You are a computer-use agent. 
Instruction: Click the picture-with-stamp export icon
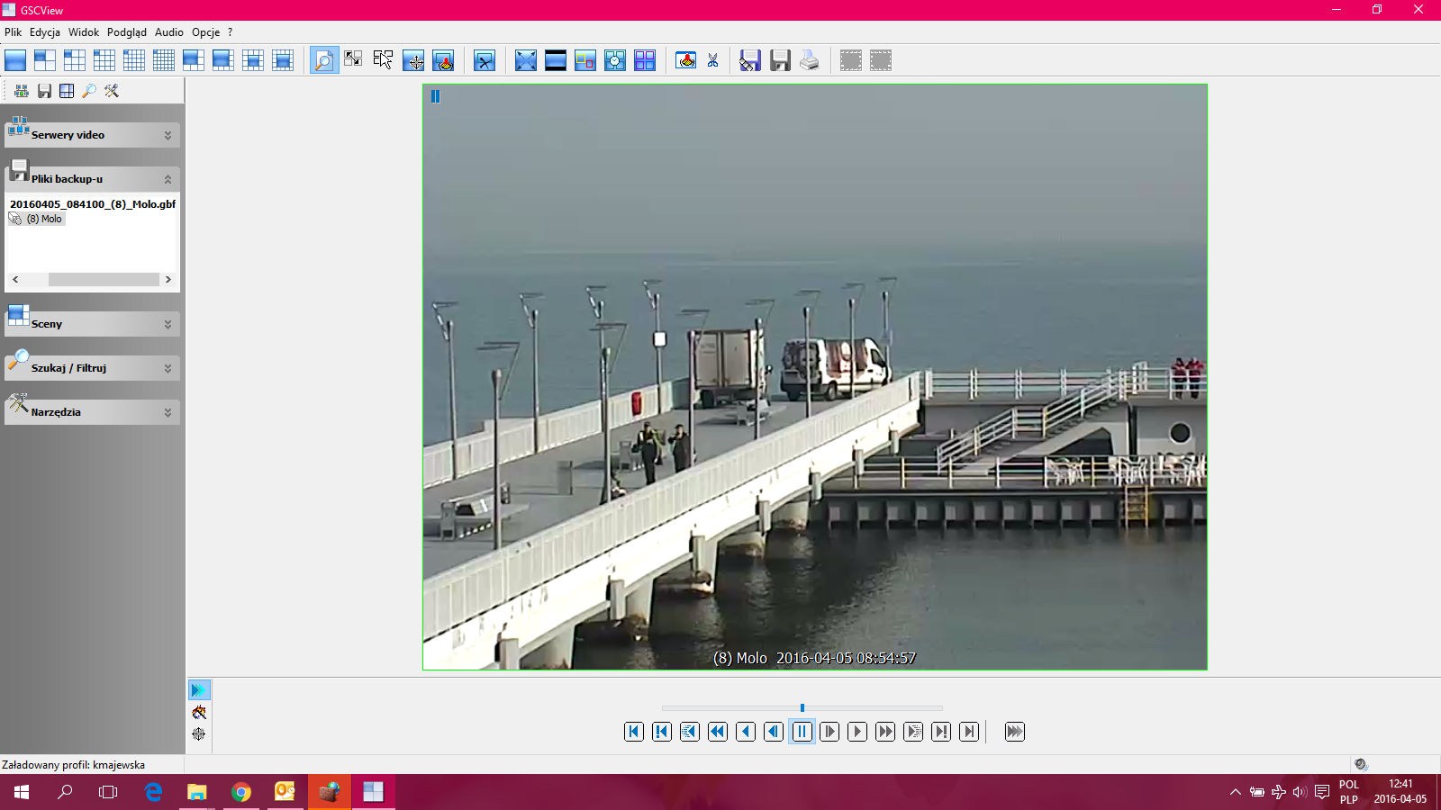(686, 60)
